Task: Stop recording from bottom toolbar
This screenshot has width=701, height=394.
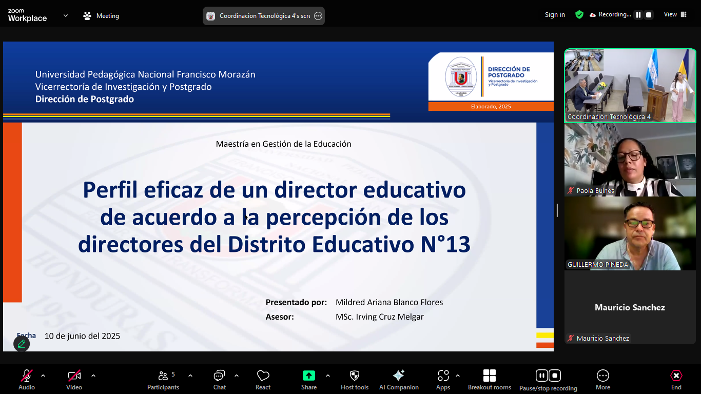Action: (555, 376)
